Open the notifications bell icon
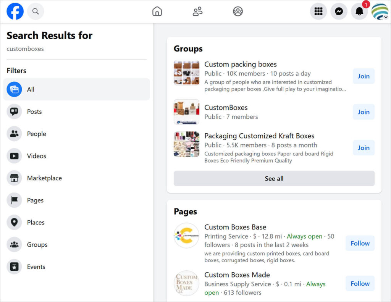The width and height of the screenshot is (391, 302). tap(359, 12)
